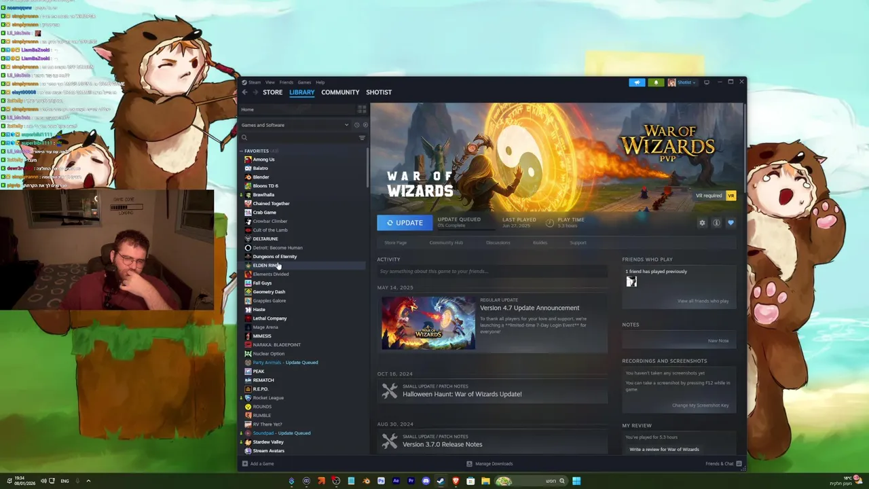Click the Friends & Chat button
Viewport: 869px width, 489px height.
tap(724, 464)
